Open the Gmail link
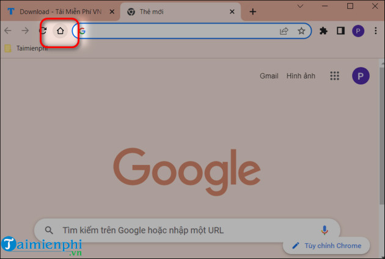385x259 pixels. pyautogui.click(x=269, y=76)
